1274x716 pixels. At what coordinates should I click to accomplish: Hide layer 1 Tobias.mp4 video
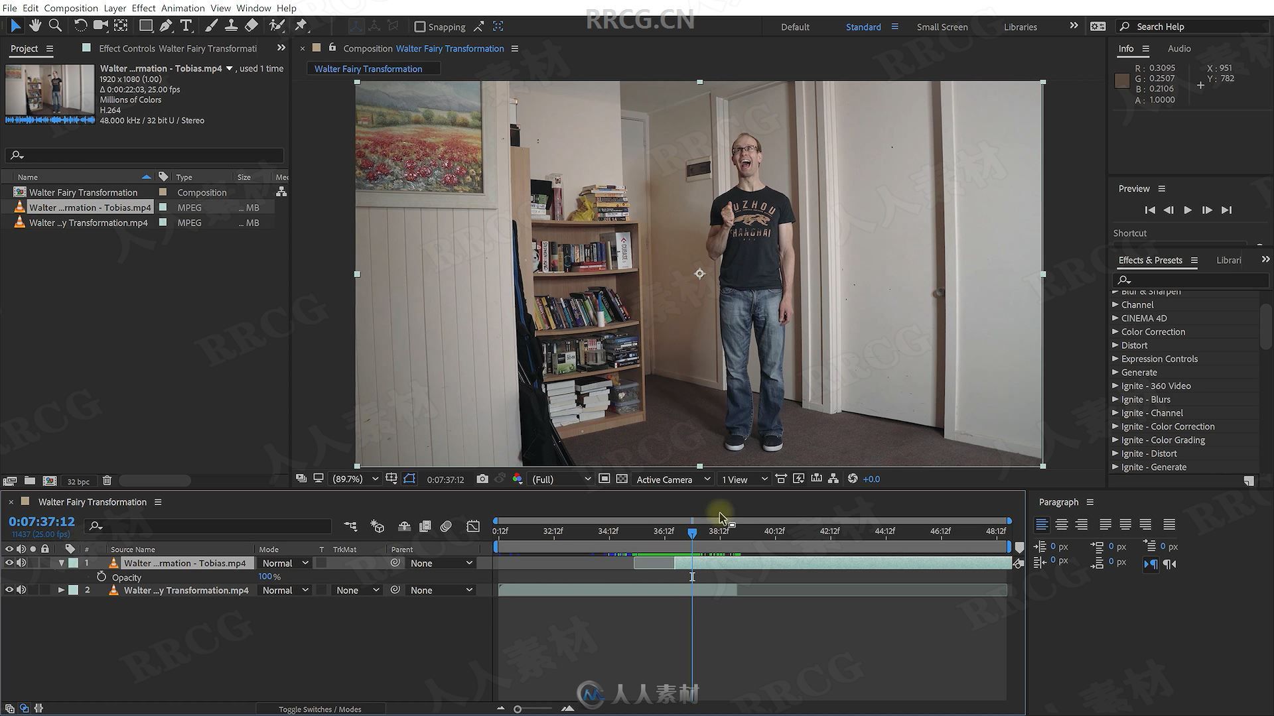[9, 563]
